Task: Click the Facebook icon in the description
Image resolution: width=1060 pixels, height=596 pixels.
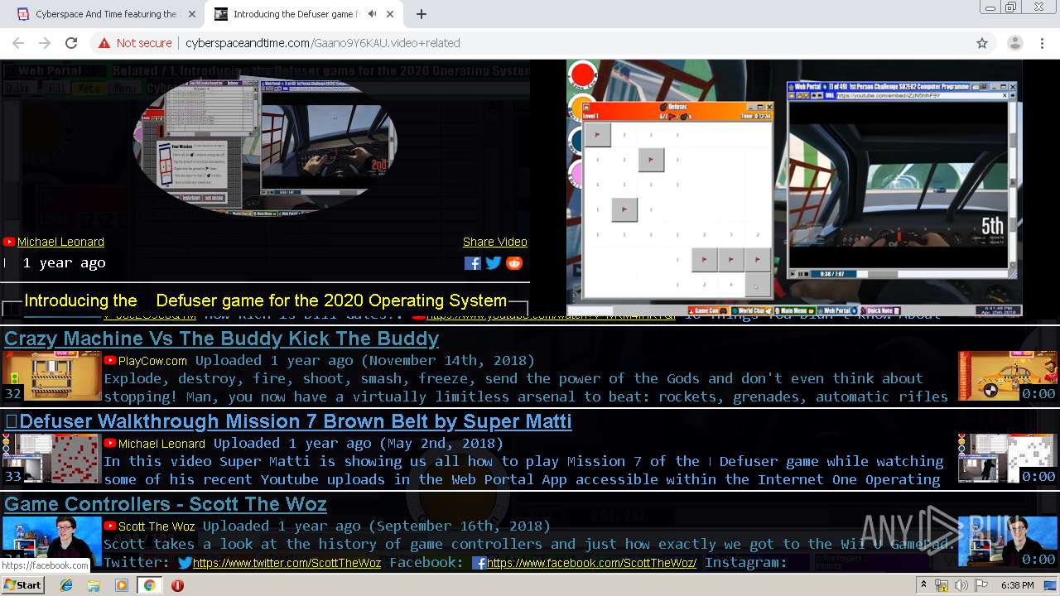Action: point(479,563)
